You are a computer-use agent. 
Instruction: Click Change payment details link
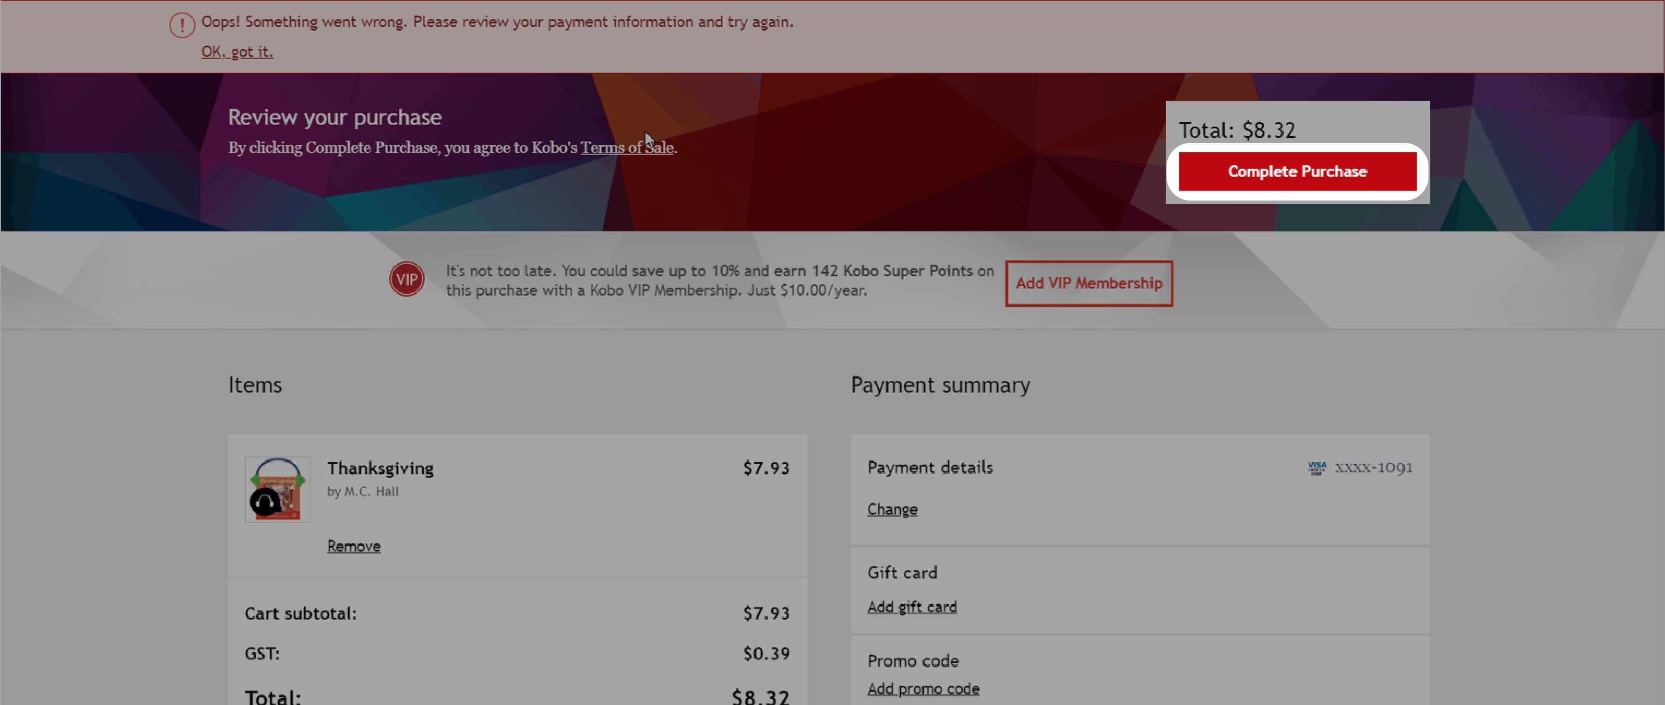pyautogui.click(x=892, y=508)
